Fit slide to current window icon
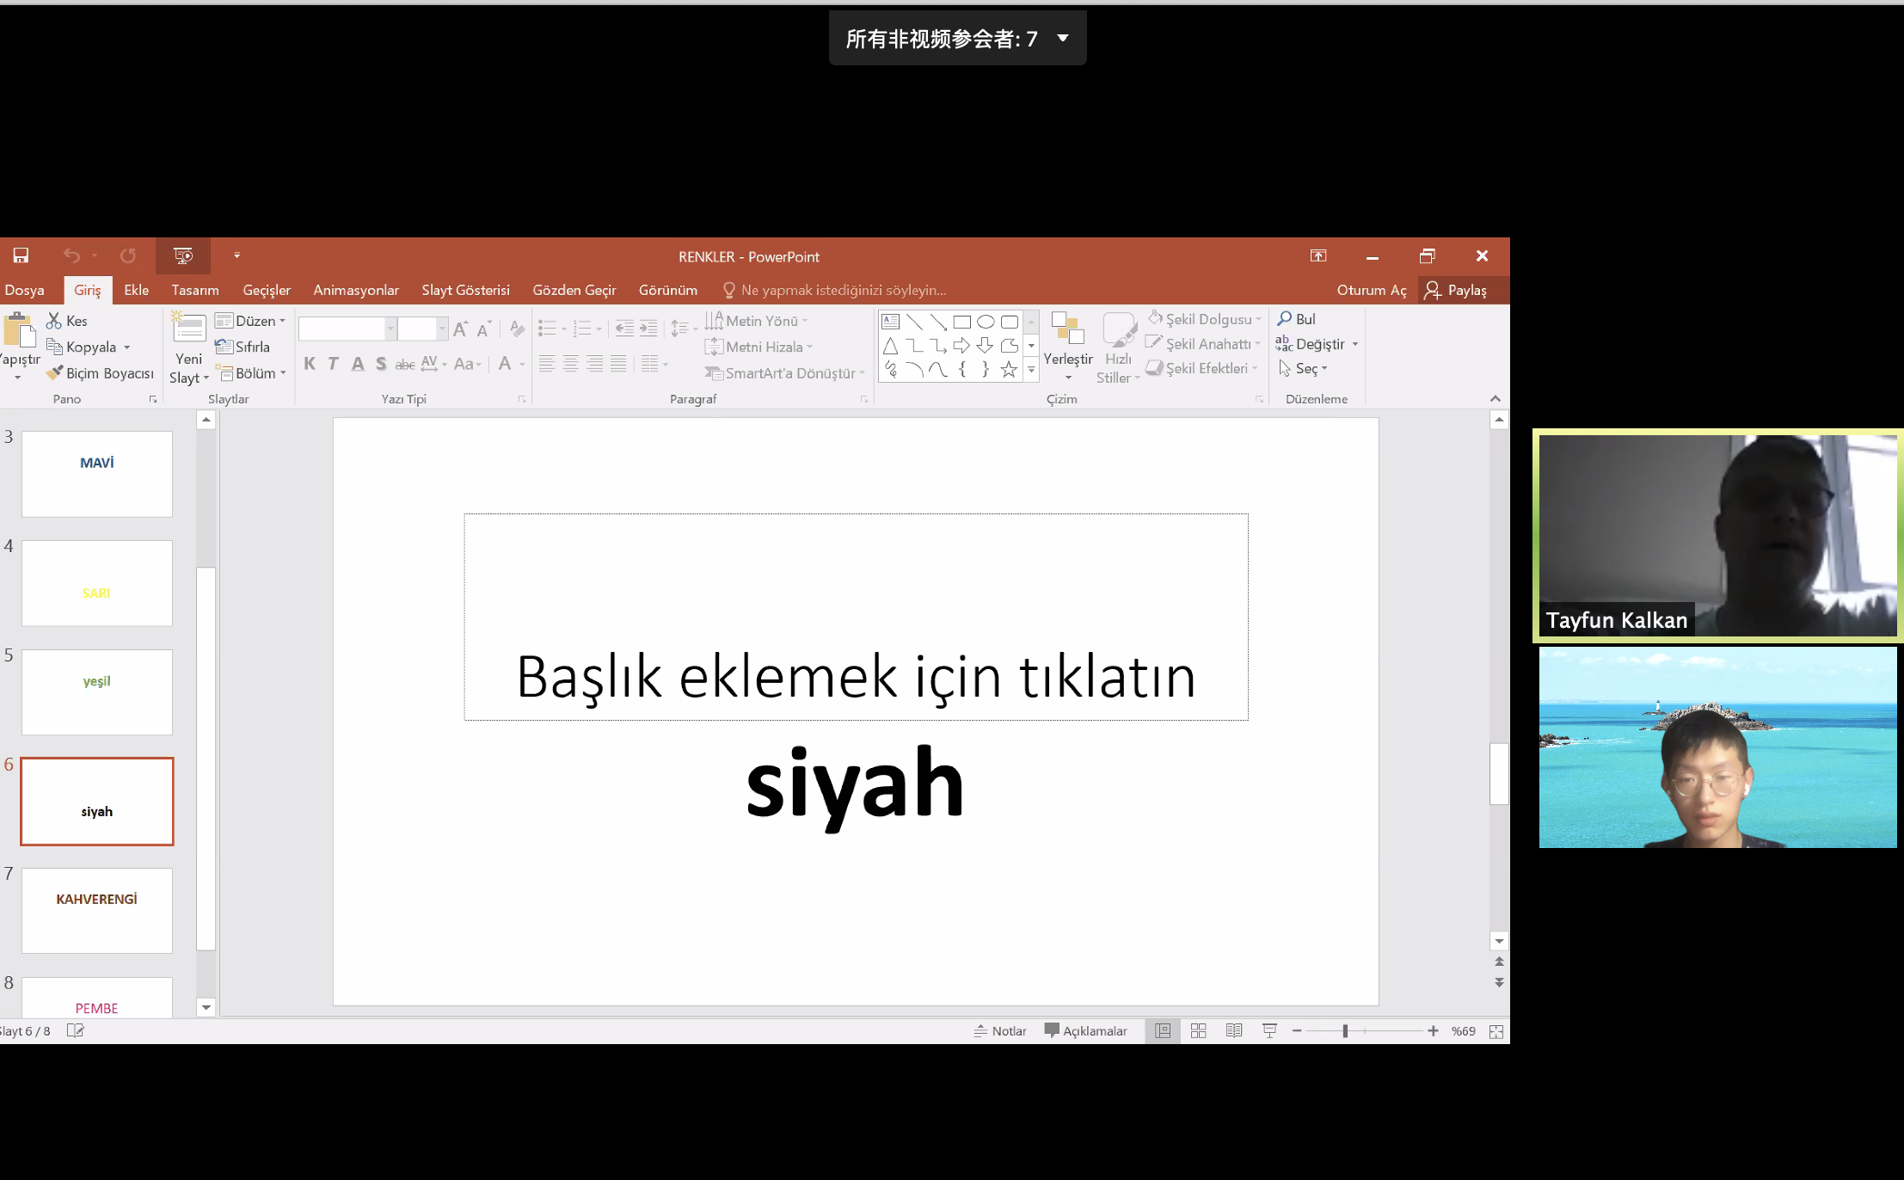Viewport: 1904px width, 1180px height. point(1496,1031)
